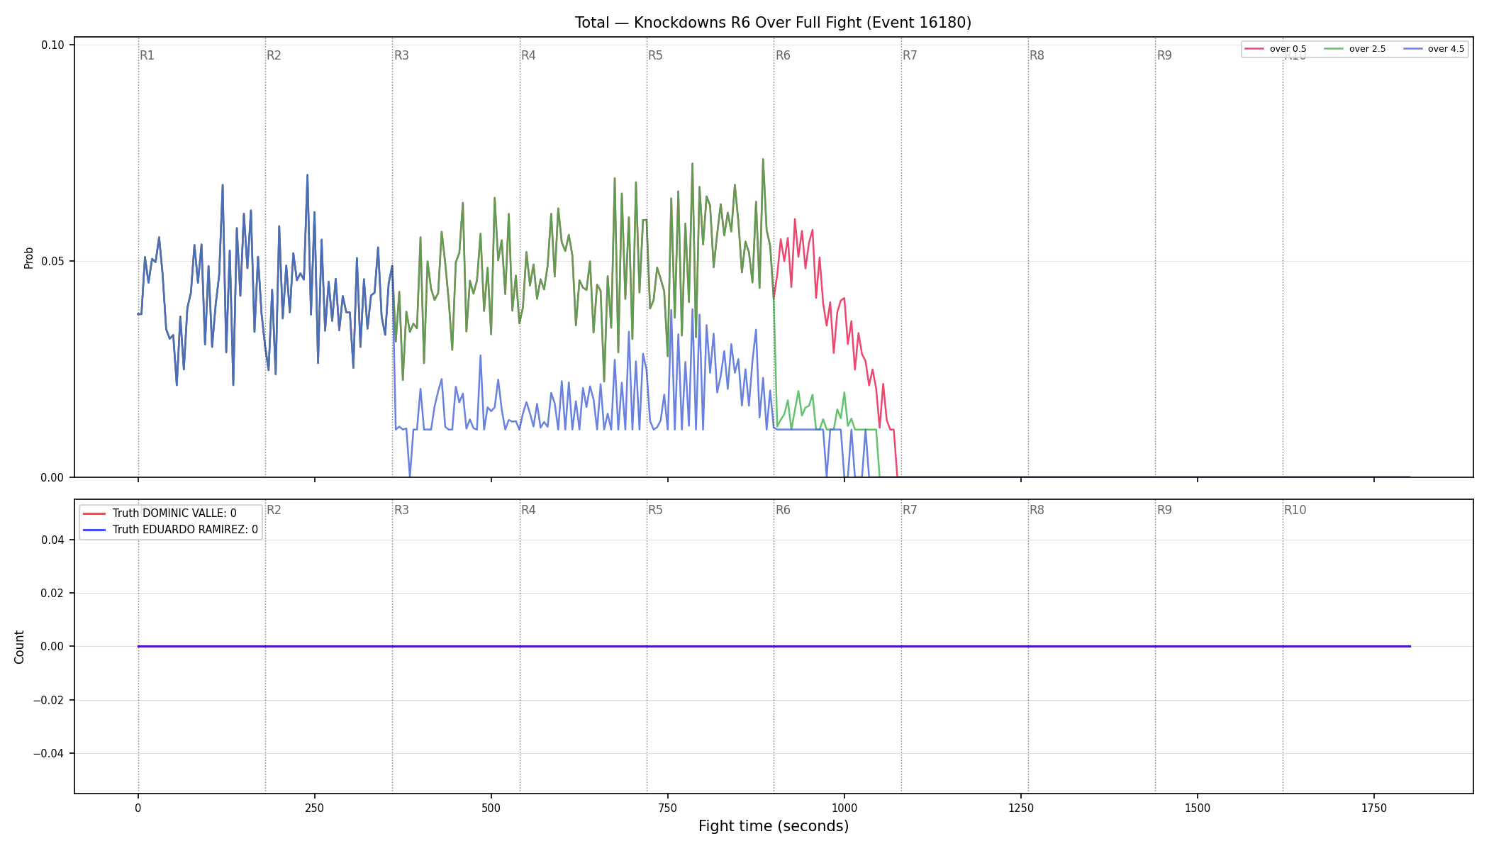Click the 'Count' y-axis label

[x=19, y=647]
